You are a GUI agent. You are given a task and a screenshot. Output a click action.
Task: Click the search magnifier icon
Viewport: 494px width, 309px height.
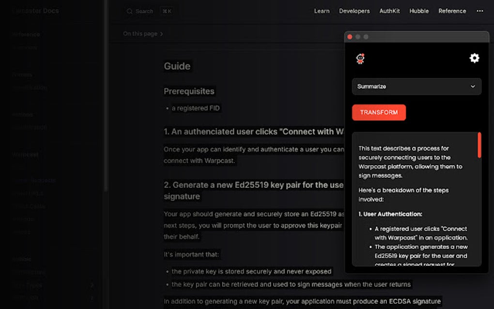(129, 11)
